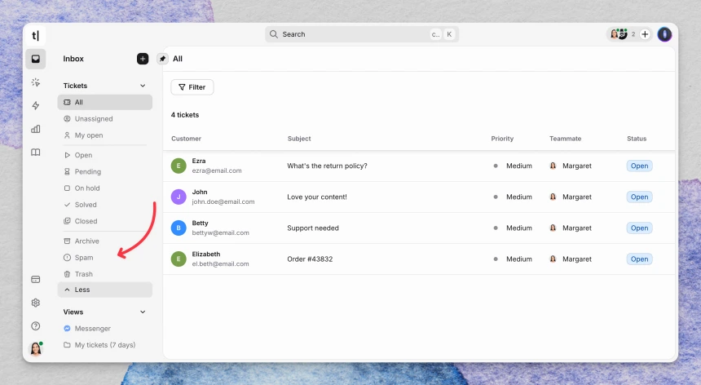Collapse list with the Less button
Viewport: 701px width, 385px height.
[x=104, y=290]
